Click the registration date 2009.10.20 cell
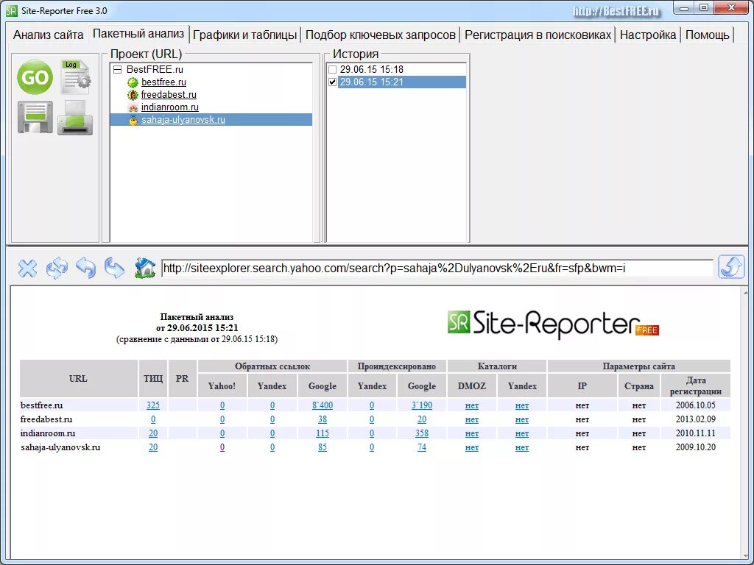The height and width of the screenshot is (565, 754). pos(695,447)
